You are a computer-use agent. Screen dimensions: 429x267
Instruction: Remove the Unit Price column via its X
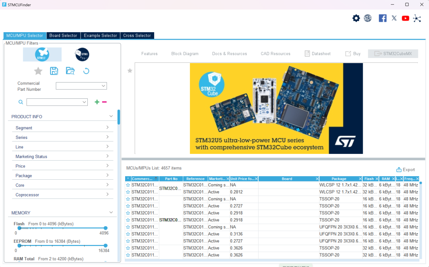tap(256, 179)
